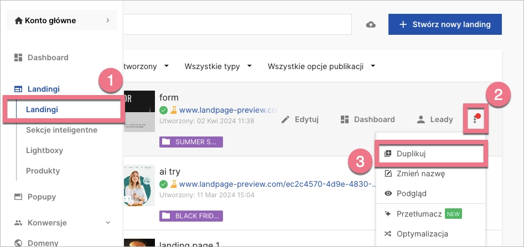This screenshot has height=247, width=524.
Task: Focus the search input field
Action: click(x=237, y=24)
